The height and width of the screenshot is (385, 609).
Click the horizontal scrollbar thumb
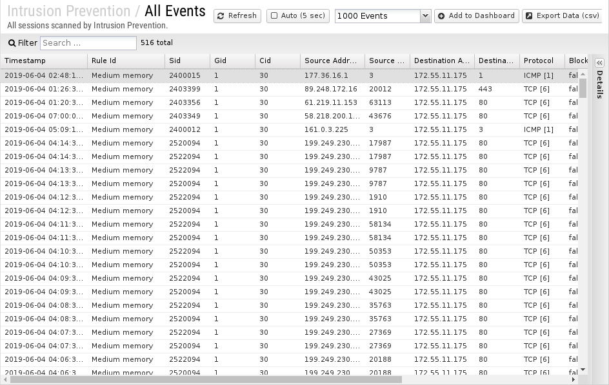coord(206,380)
